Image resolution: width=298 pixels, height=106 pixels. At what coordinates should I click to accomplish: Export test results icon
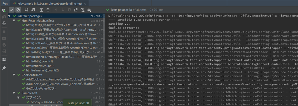point(76,10)
